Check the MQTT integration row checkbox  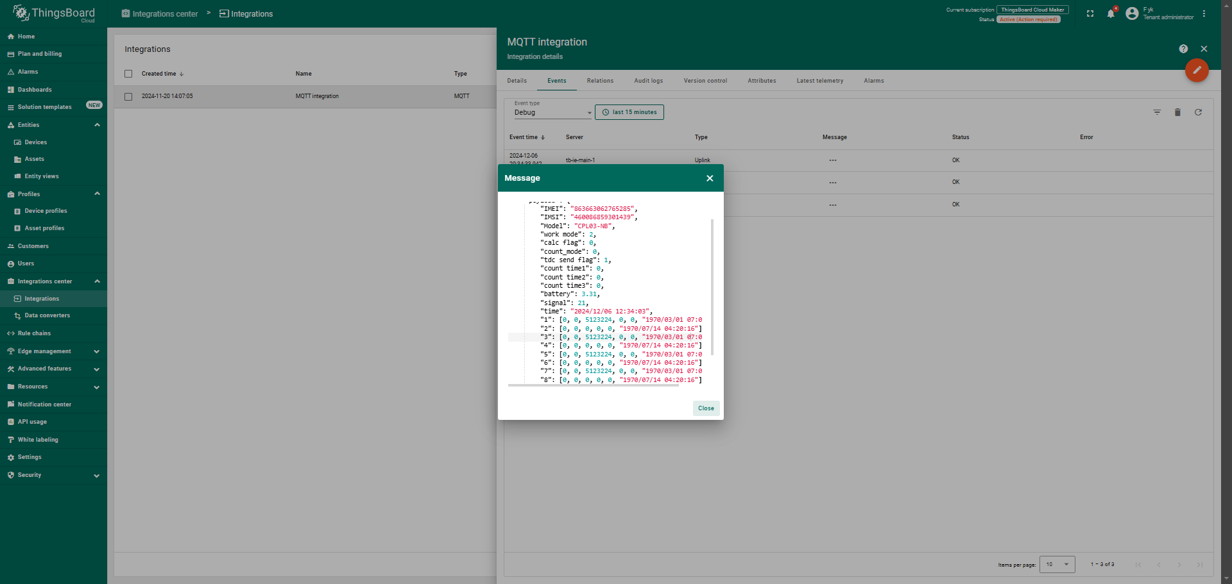click(x=128, y=97)
